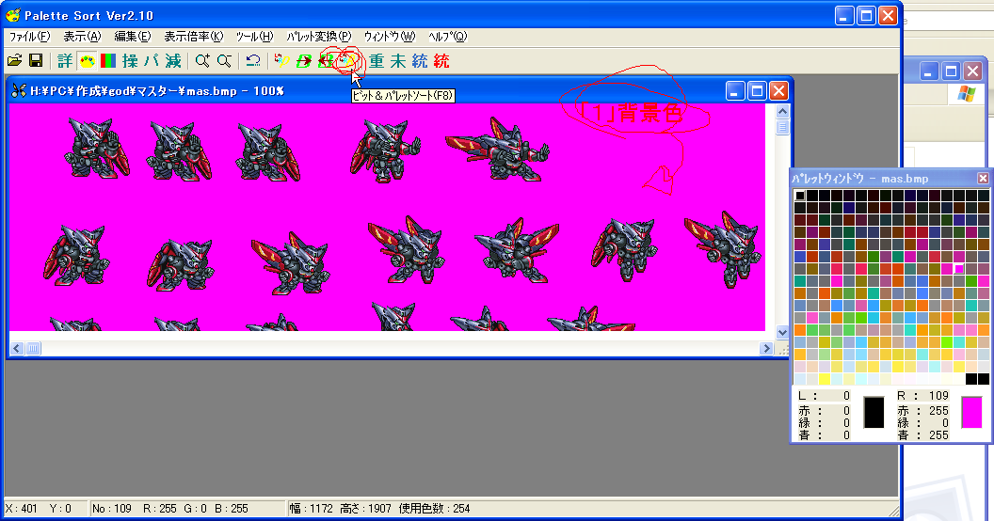Viewport: 994px width, 521px height.
Task: Click the first robot sprite in top row
Action: [98, 149]
